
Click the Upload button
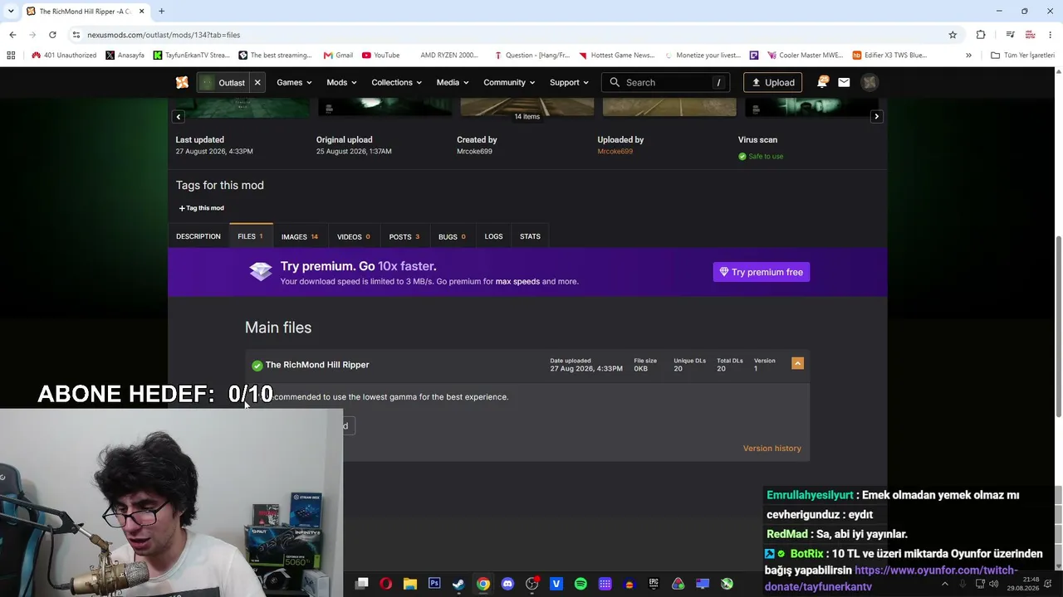pos(772,82)
